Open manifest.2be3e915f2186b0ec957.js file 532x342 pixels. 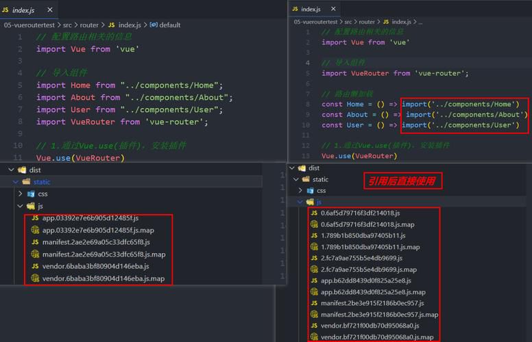(x=372, y=304)
